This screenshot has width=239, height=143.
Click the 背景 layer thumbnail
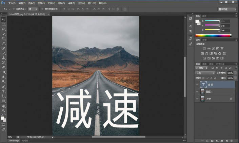(202, 99)
